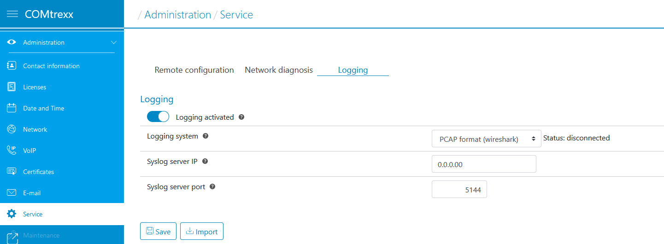
Task: Disable the Logging activated toggle
Action: [158, 117]
